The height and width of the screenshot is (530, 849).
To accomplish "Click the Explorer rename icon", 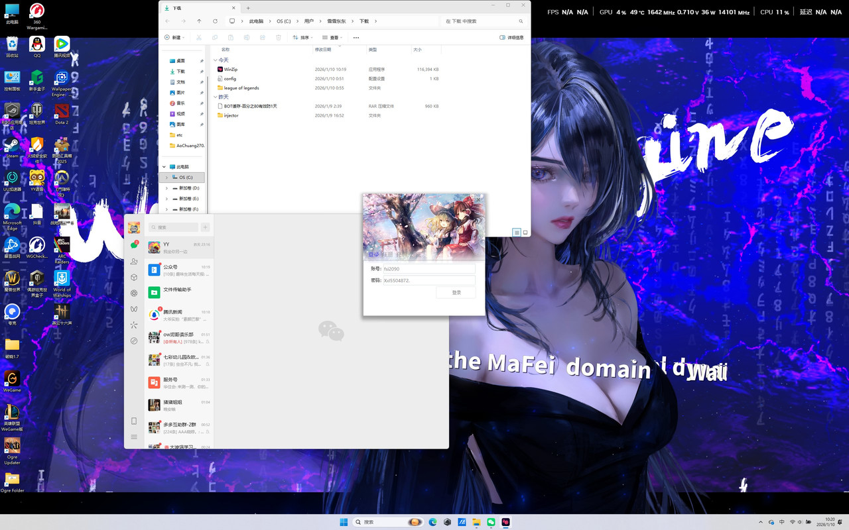I will pos(246,38).
